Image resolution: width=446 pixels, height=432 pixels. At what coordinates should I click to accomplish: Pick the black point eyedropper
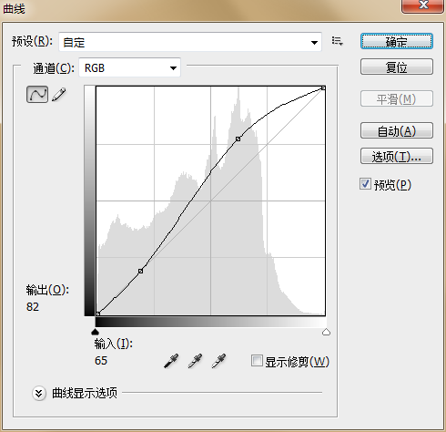tap(171, 361)
